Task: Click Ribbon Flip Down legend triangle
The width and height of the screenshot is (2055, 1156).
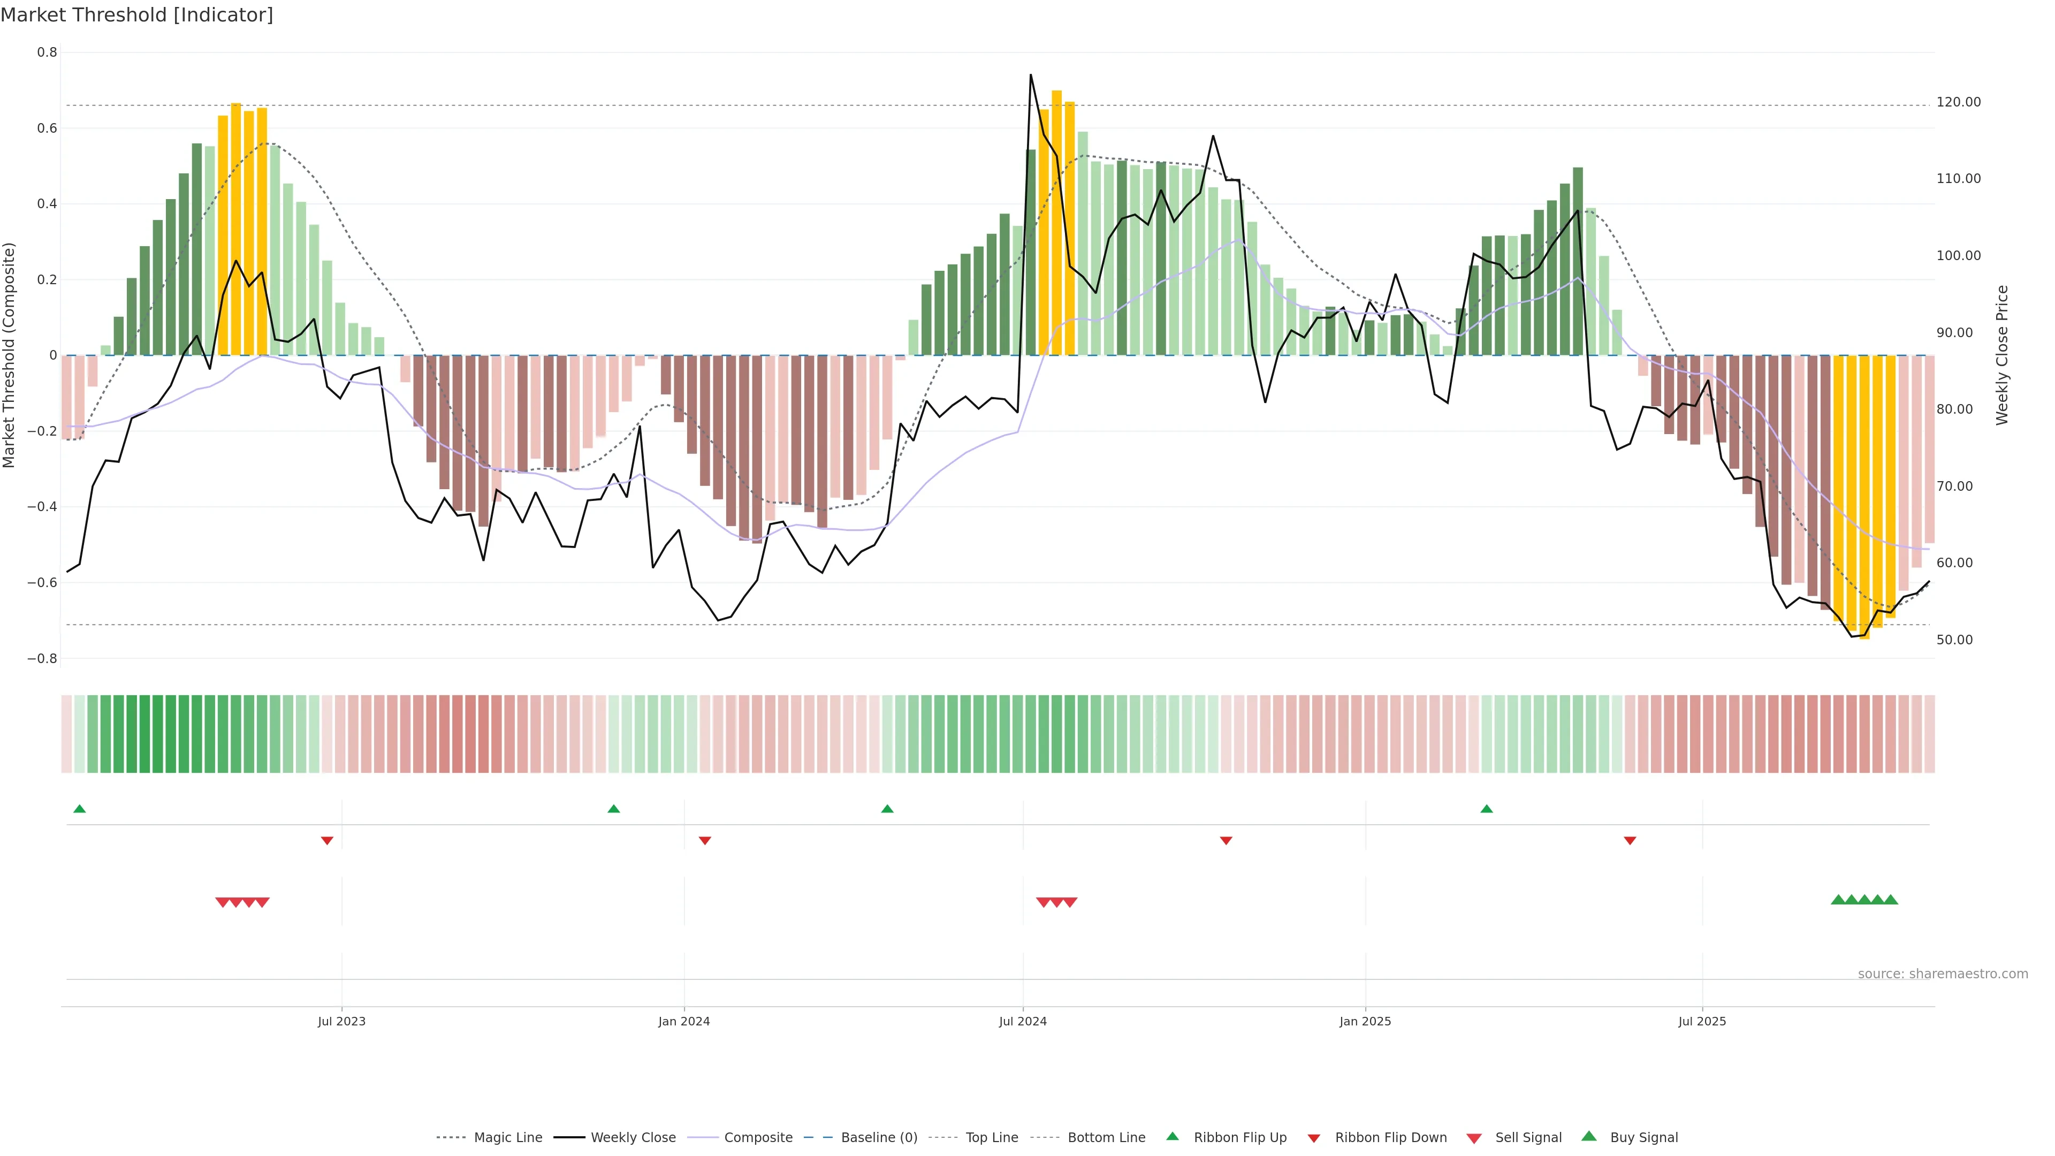Action: (x=1314, y=1138)
